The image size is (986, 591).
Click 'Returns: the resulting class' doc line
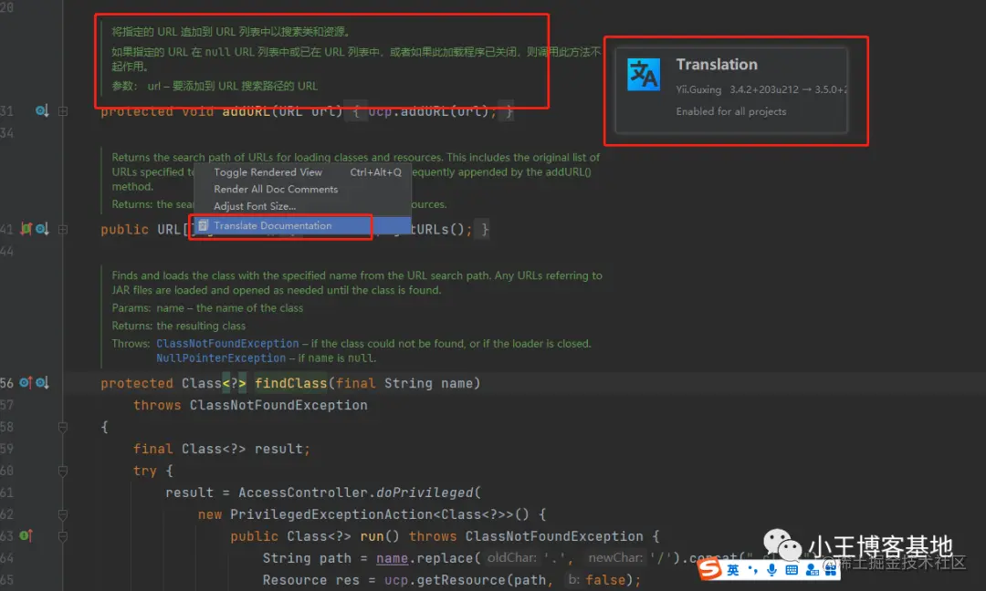click(x=179, y=326)
